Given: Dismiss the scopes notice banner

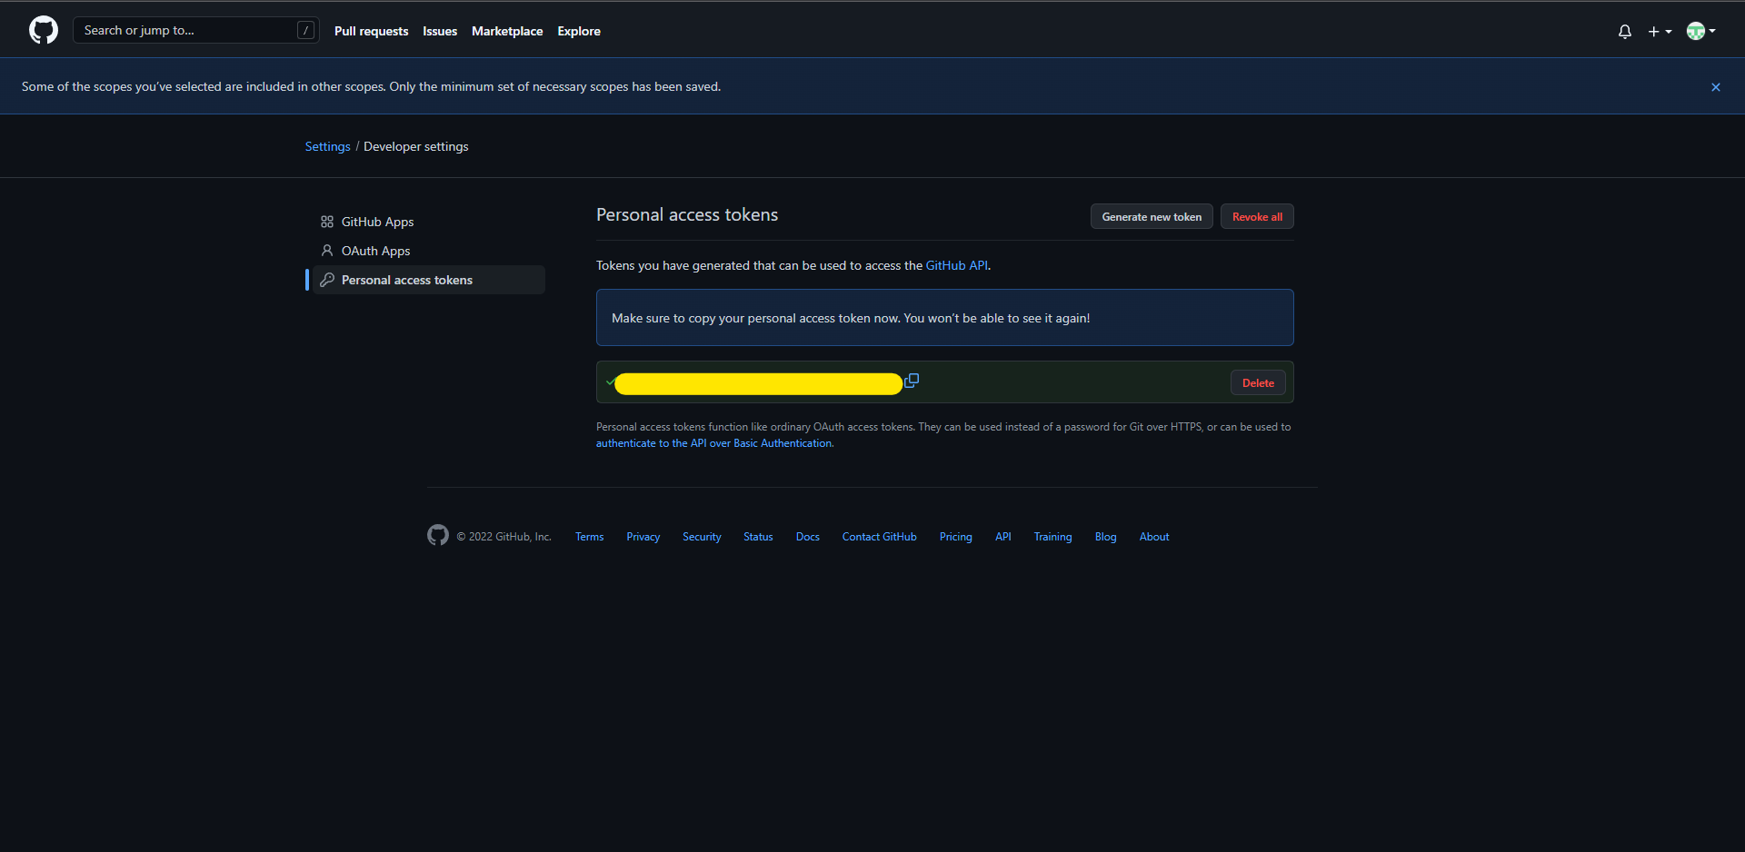Looking at the screenshot, I should tap(1716, 87).
